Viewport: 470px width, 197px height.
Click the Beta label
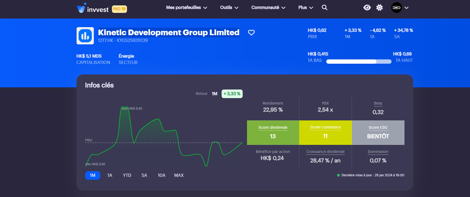(x=378, y=103)
